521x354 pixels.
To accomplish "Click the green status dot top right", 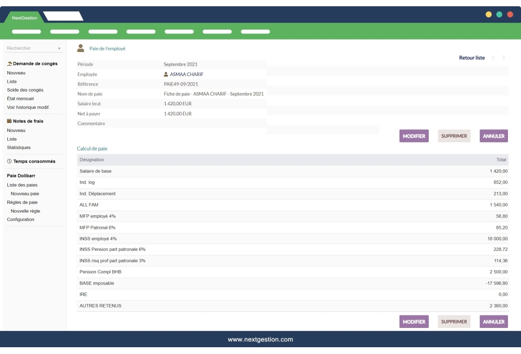I will coord(499,15).
